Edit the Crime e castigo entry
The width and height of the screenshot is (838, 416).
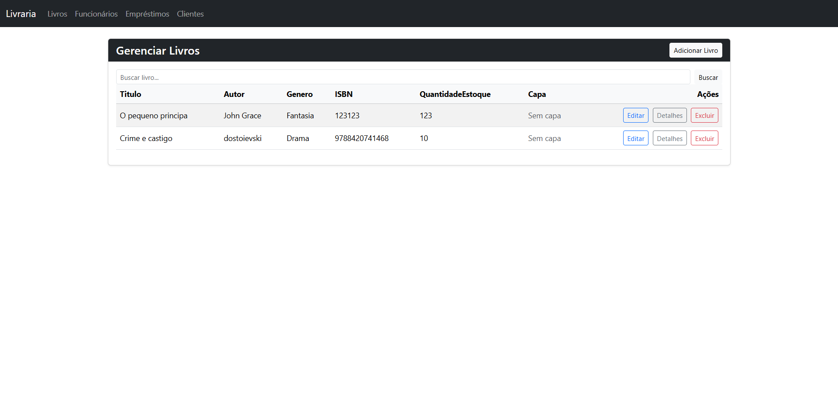click(635, 138)
